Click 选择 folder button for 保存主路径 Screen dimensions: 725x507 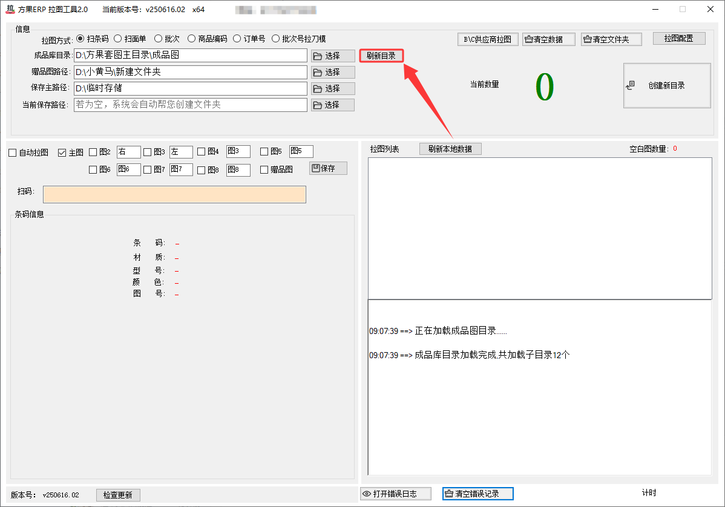tap(332, 88)
